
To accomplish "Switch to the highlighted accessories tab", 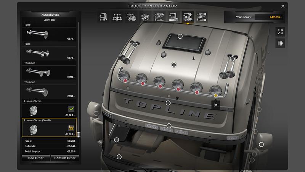I will pos(187,17).
